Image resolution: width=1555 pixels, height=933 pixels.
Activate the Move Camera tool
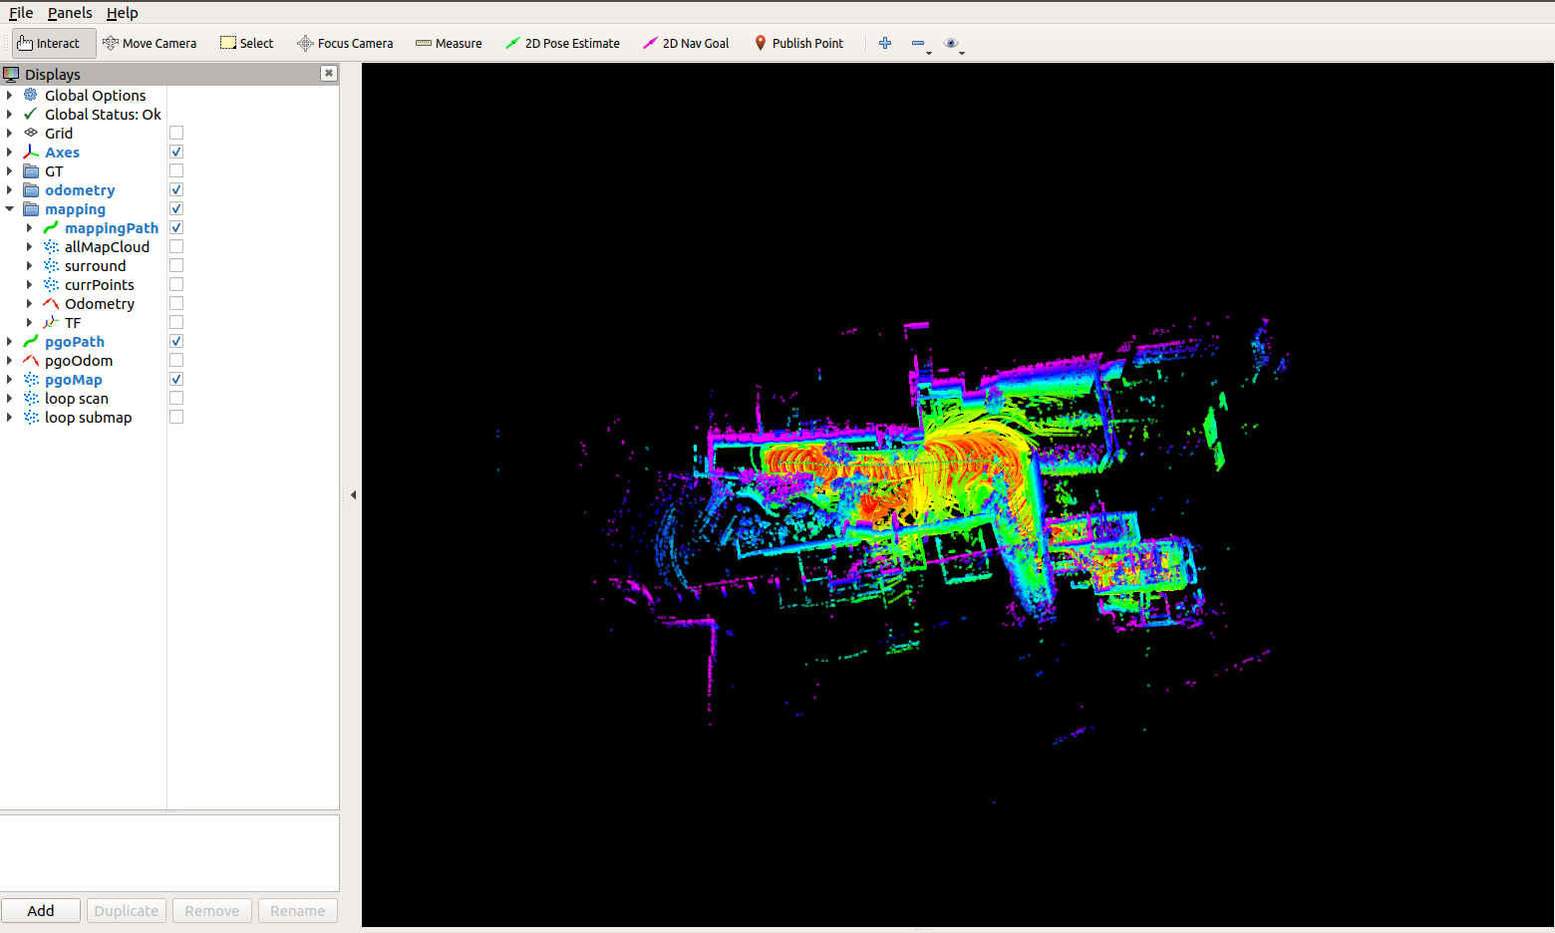click(x=150, y=43)
